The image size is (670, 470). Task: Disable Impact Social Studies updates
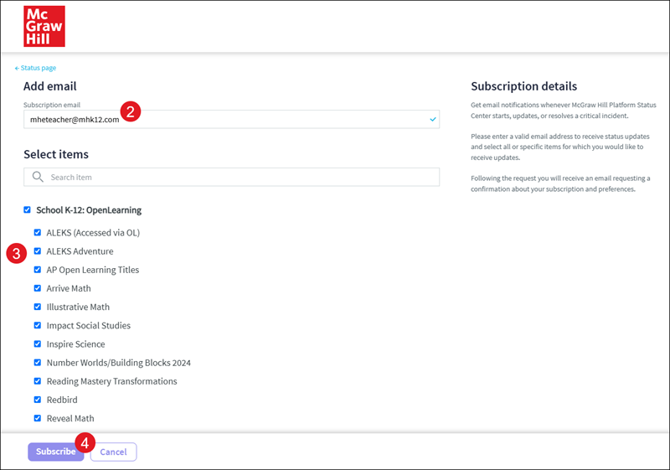click(38, 325)
